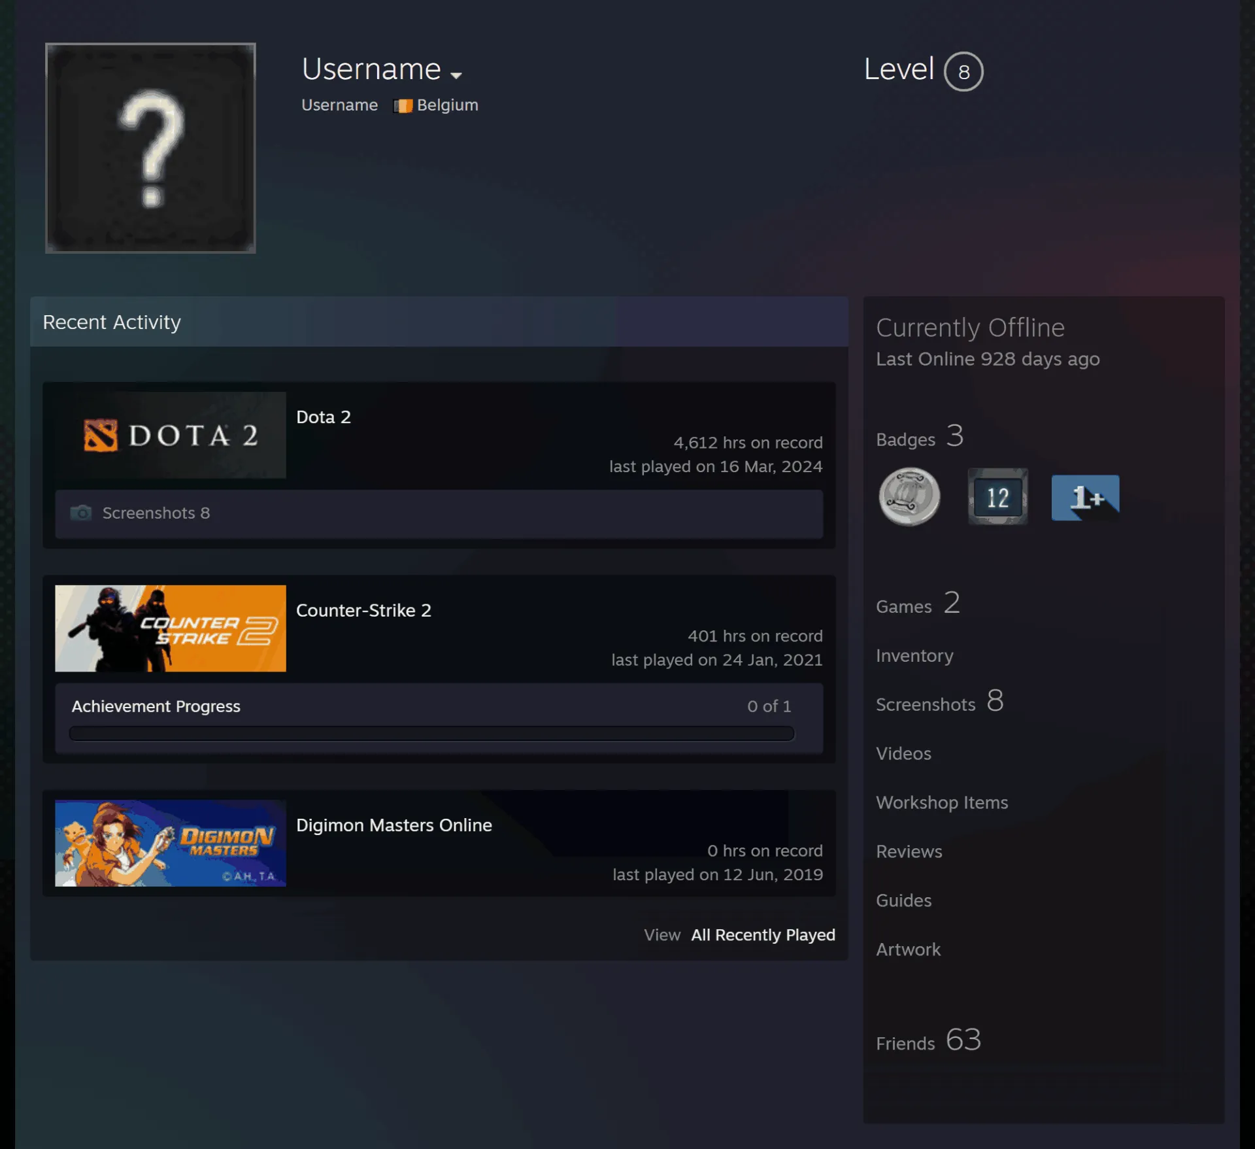The height and width of the screenshot is (1149, 1255).
Task: Open the question-mark profile avatar
Action: coord(150,148)
